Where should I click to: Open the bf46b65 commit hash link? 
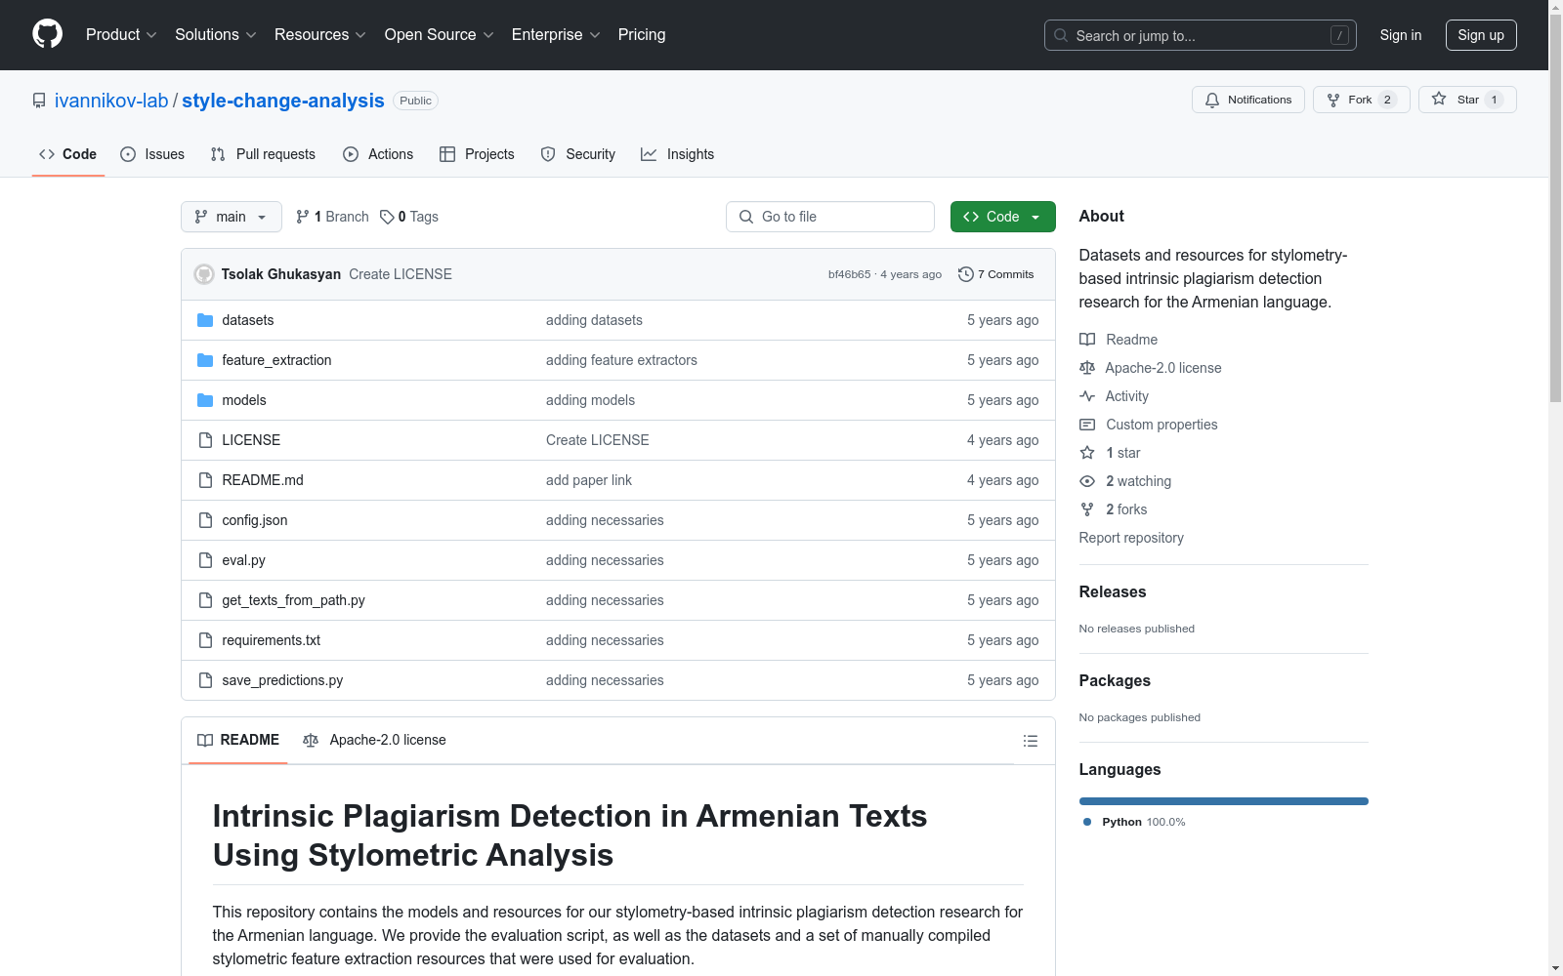pos(849,274)
